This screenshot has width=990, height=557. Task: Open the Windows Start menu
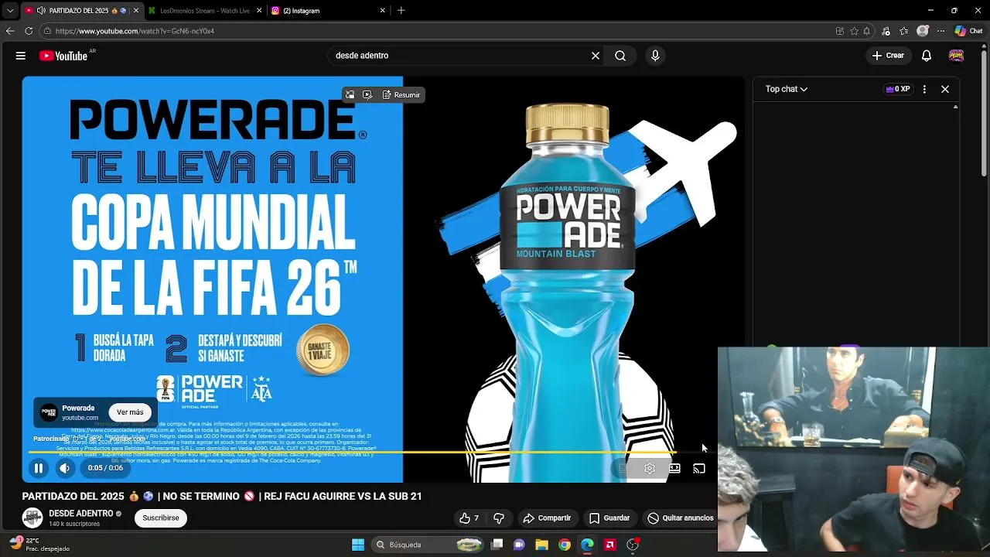[358, 545]
